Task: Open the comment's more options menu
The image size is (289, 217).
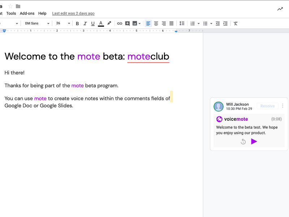Action: tap(282, 106)
